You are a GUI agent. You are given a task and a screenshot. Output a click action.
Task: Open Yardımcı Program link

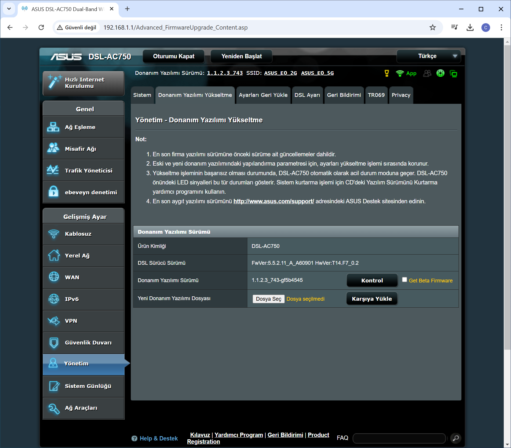[239, 435]
